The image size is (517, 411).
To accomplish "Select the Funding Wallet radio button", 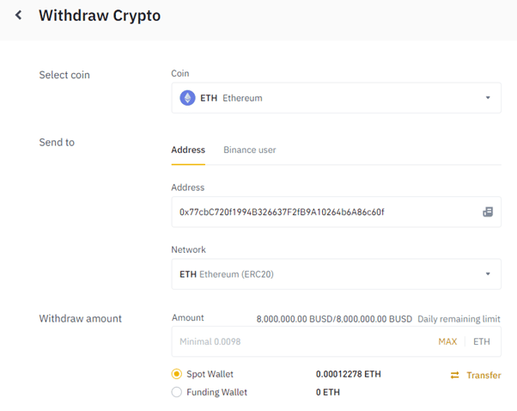I will click(x=177, y=392).
